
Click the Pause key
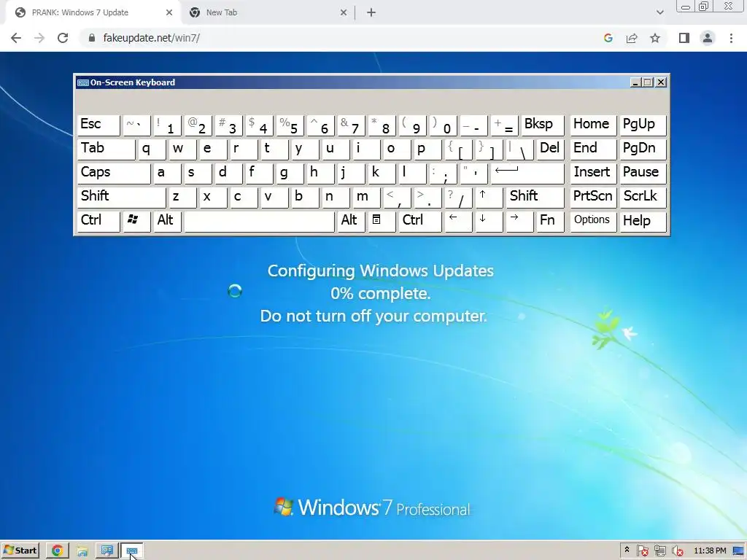[642, 174]
